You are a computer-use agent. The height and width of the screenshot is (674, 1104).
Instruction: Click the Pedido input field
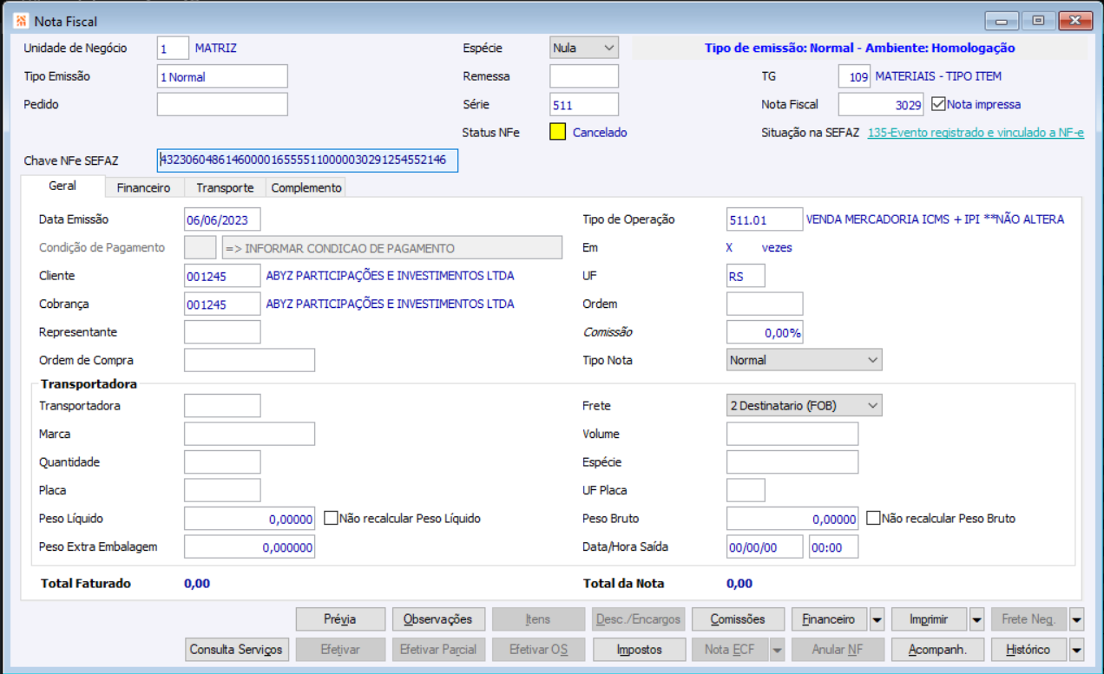coord(222,104)
